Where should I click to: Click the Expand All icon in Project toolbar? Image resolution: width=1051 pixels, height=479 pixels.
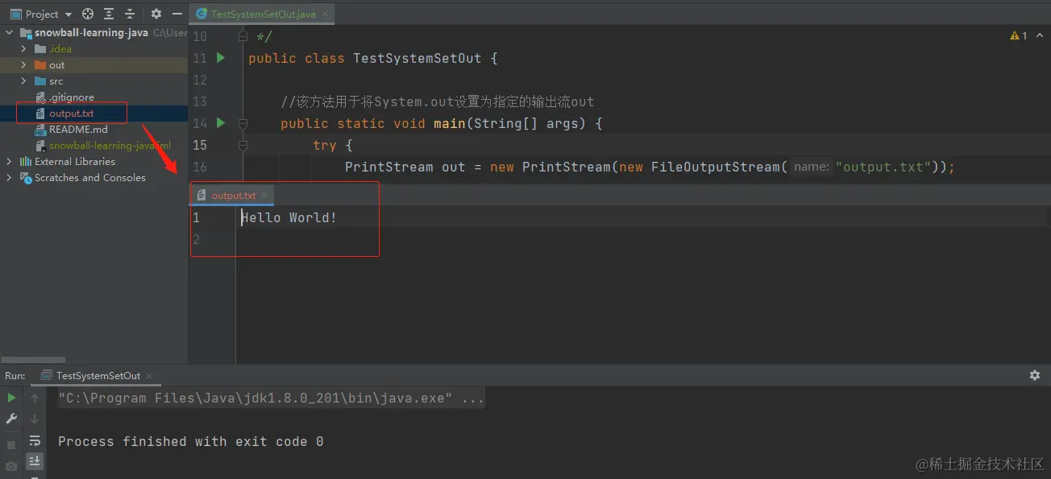tap(109, 14)
